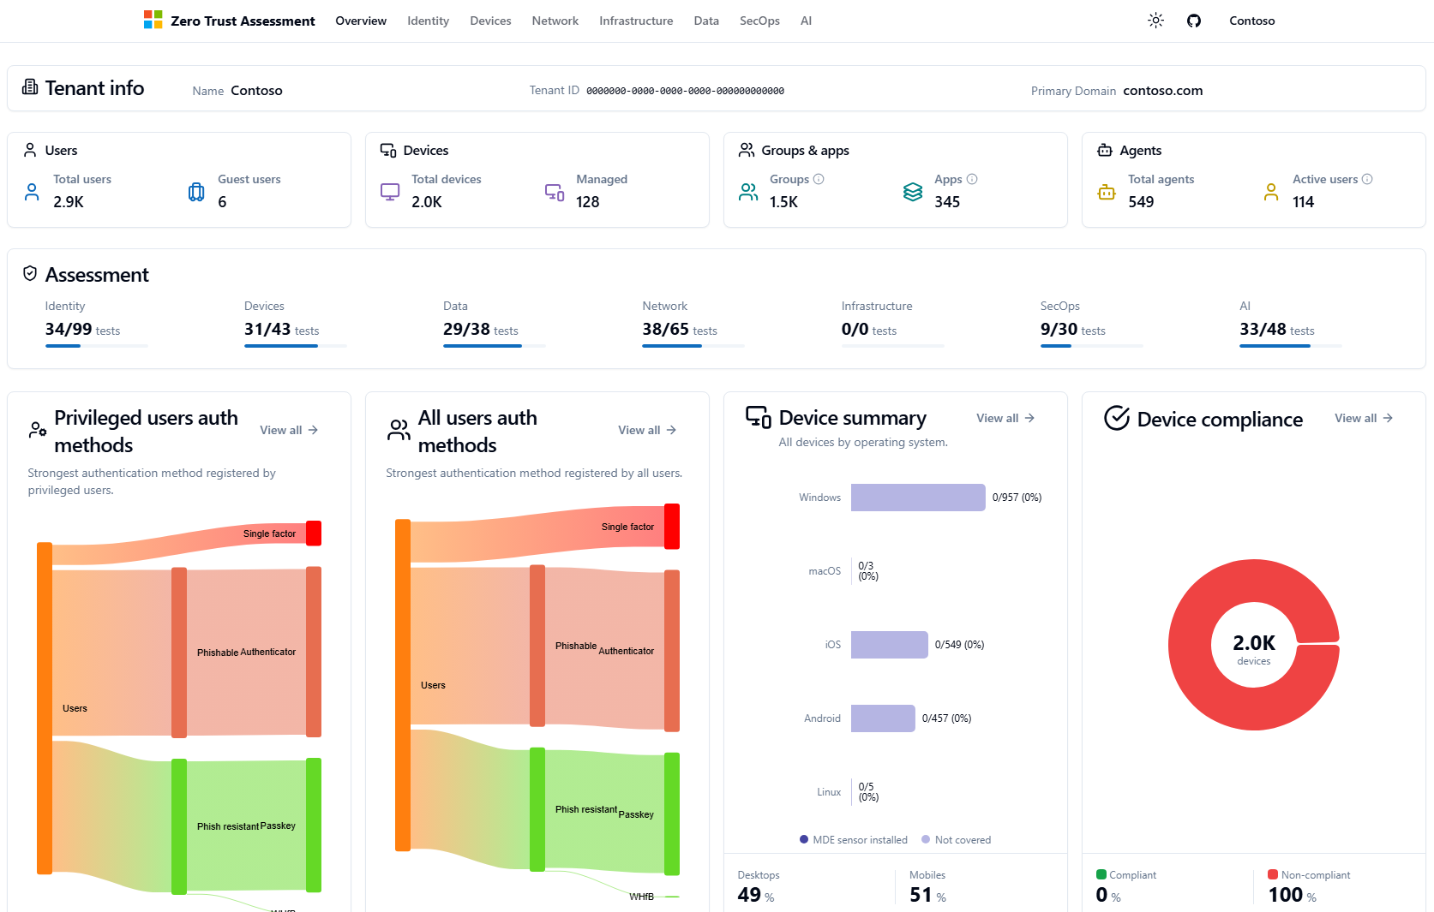Click the All users auth methods icon
1434x912 pixels.
pyautogui.click(x=399, y=430)
